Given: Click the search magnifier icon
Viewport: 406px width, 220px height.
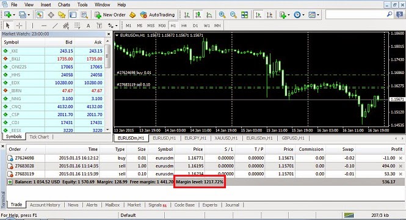Looking at the screenshot, I should 390,15.
